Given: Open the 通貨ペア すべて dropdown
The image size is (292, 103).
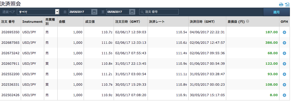Looking at the screenshot, I should coord(38,12).
